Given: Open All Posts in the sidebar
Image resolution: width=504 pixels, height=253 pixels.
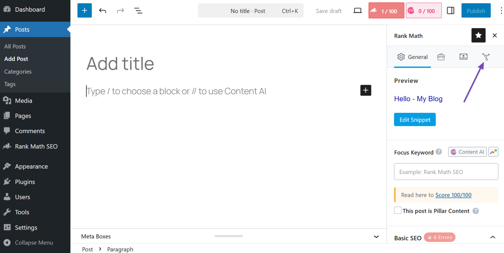Looking at the screenshot, I should pyautogui.click(x=15, y=46).
